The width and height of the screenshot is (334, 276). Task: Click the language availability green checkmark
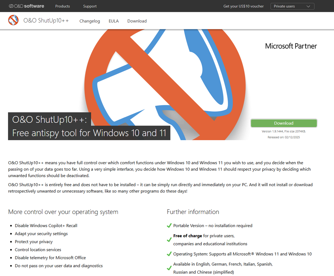[169, 268]
